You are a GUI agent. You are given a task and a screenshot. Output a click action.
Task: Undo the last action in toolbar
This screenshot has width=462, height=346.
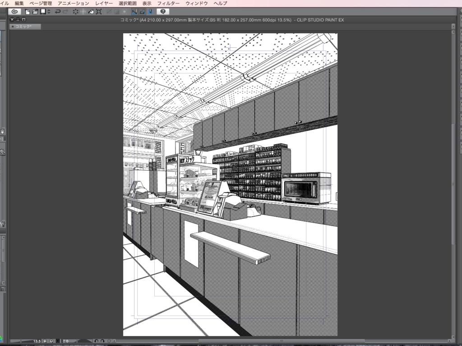click(58, 11)
